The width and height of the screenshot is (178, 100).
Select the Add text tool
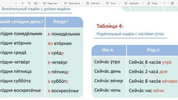coord(93,3)
